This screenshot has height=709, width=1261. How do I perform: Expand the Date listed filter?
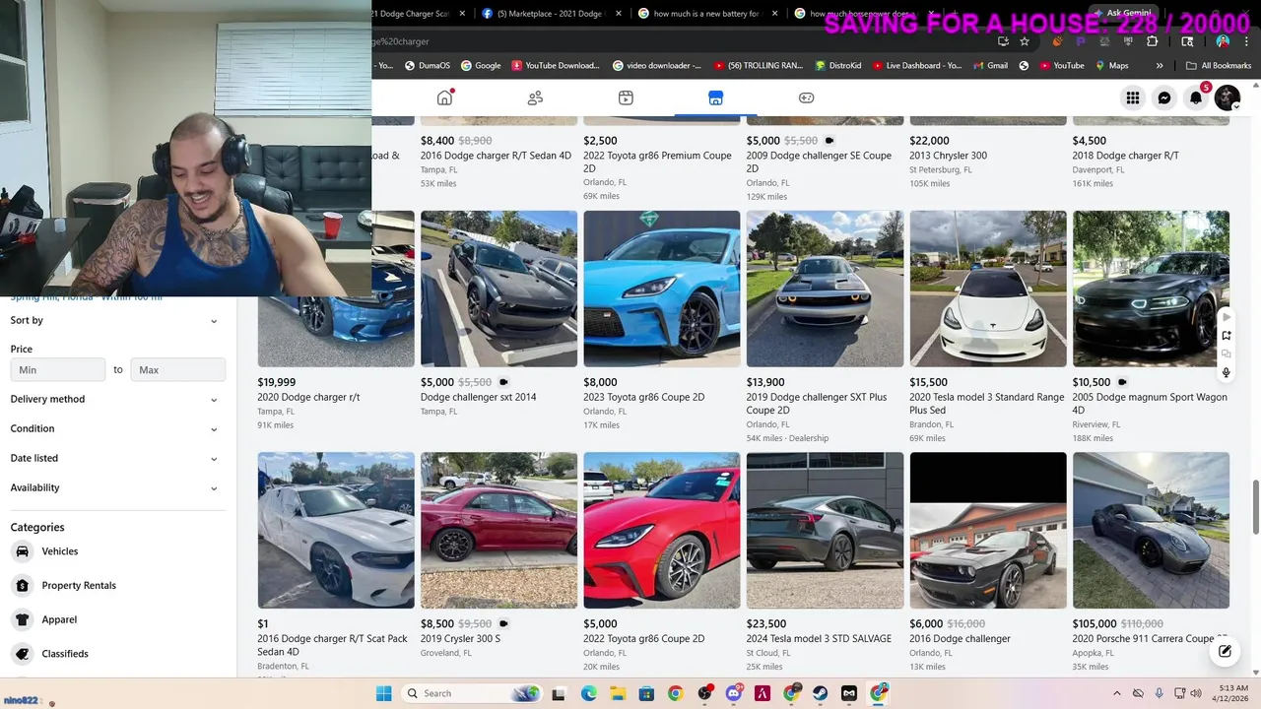click(x=116, y=458)
